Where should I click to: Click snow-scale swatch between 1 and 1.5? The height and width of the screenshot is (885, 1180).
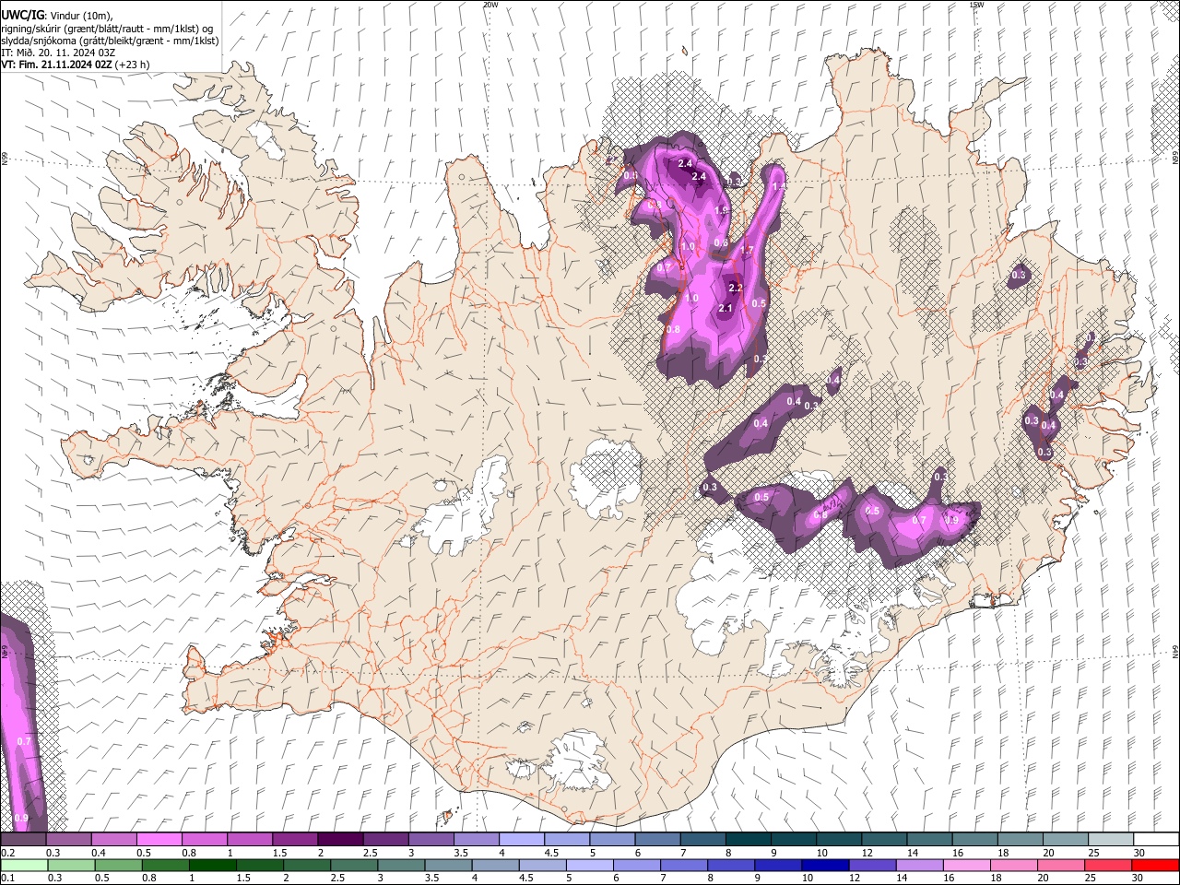(250, 840)
